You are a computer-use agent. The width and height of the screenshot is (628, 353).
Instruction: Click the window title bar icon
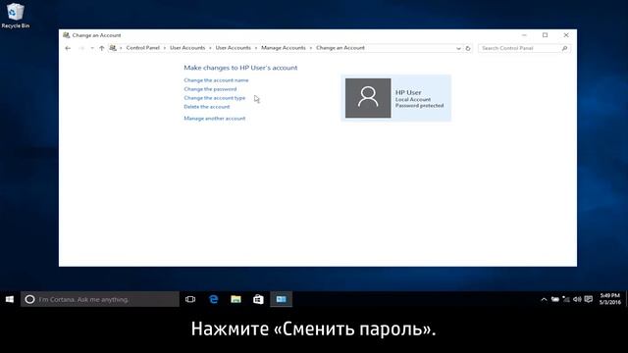pos(67,35)
